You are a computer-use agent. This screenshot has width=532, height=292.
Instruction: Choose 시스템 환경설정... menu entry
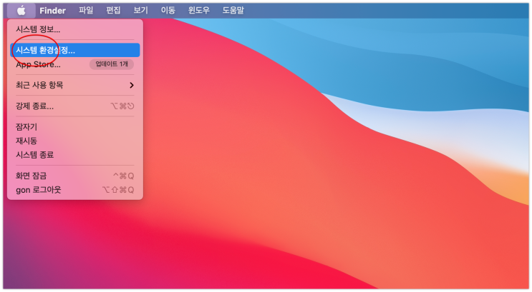74,50
